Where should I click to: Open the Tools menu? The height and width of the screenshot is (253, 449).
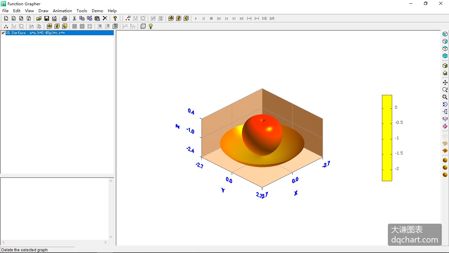point(82,11)
